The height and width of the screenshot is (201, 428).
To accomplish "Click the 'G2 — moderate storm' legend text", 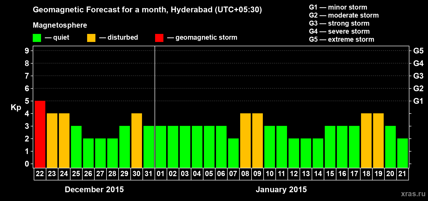I will 344,15.
